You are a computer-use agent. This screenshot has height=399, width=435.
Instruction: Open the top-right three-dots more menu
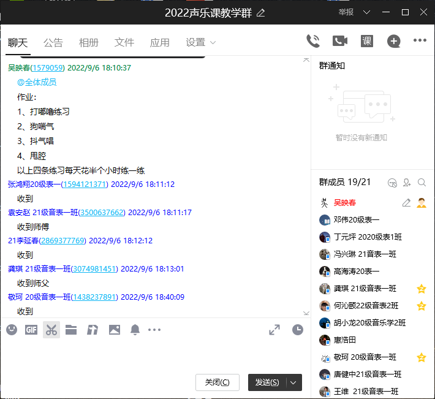coord(420,40)
